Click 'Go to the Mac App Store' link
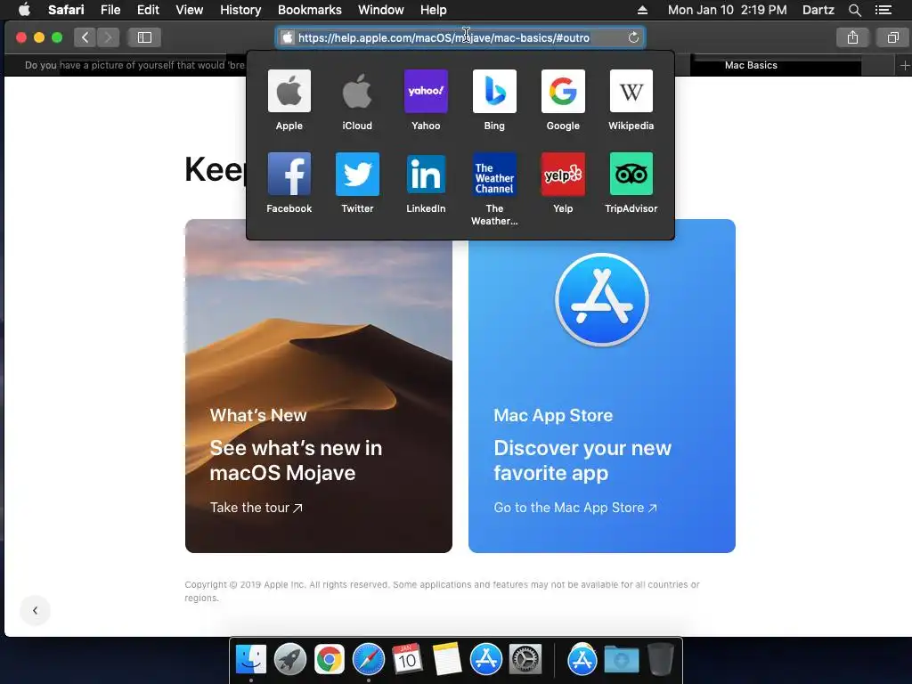Screen dimensions: 912x684 [x=575, y=508]
